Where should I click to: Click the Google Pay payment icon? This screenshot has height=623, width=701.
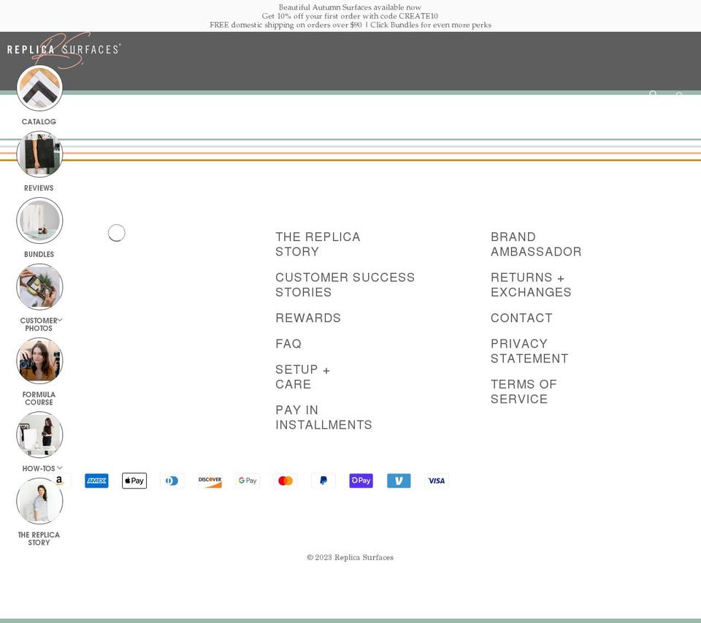247,481
